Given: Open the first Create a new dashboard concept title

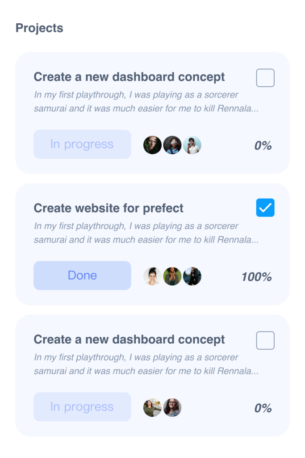Looking at the screenshot, I should (x=129, y=77).
